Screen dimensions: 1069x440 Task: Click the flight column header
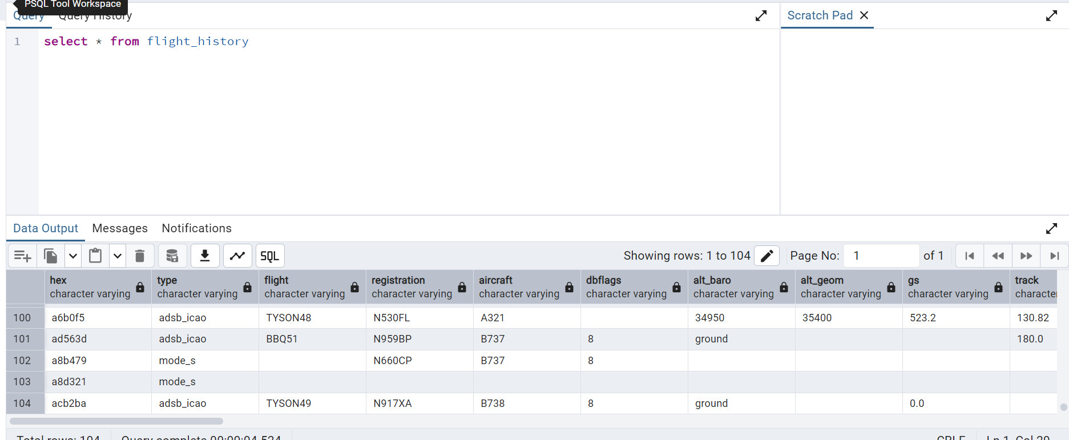[x=313, y=287]
